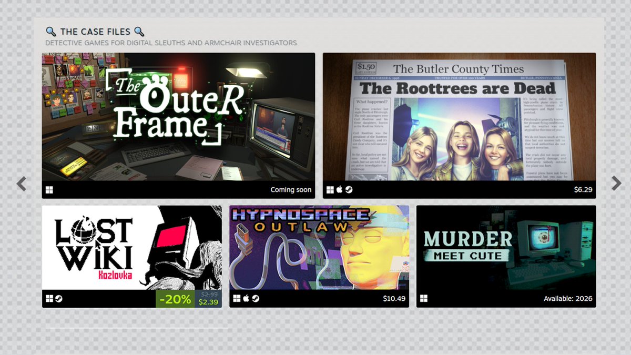
Task: Click the struck-through $2.99 original price
Action: click(208, 294)
